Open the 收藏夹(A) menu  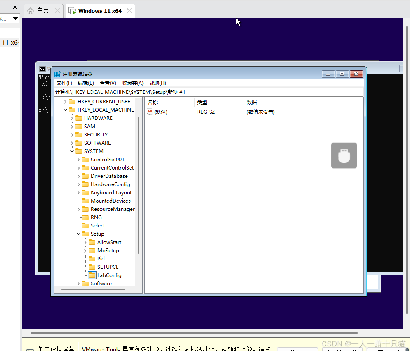[x=132, y=83]
